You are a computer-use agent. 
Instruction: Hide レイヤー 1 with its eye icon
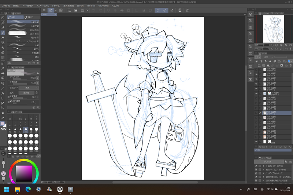[x=256, y=94]
